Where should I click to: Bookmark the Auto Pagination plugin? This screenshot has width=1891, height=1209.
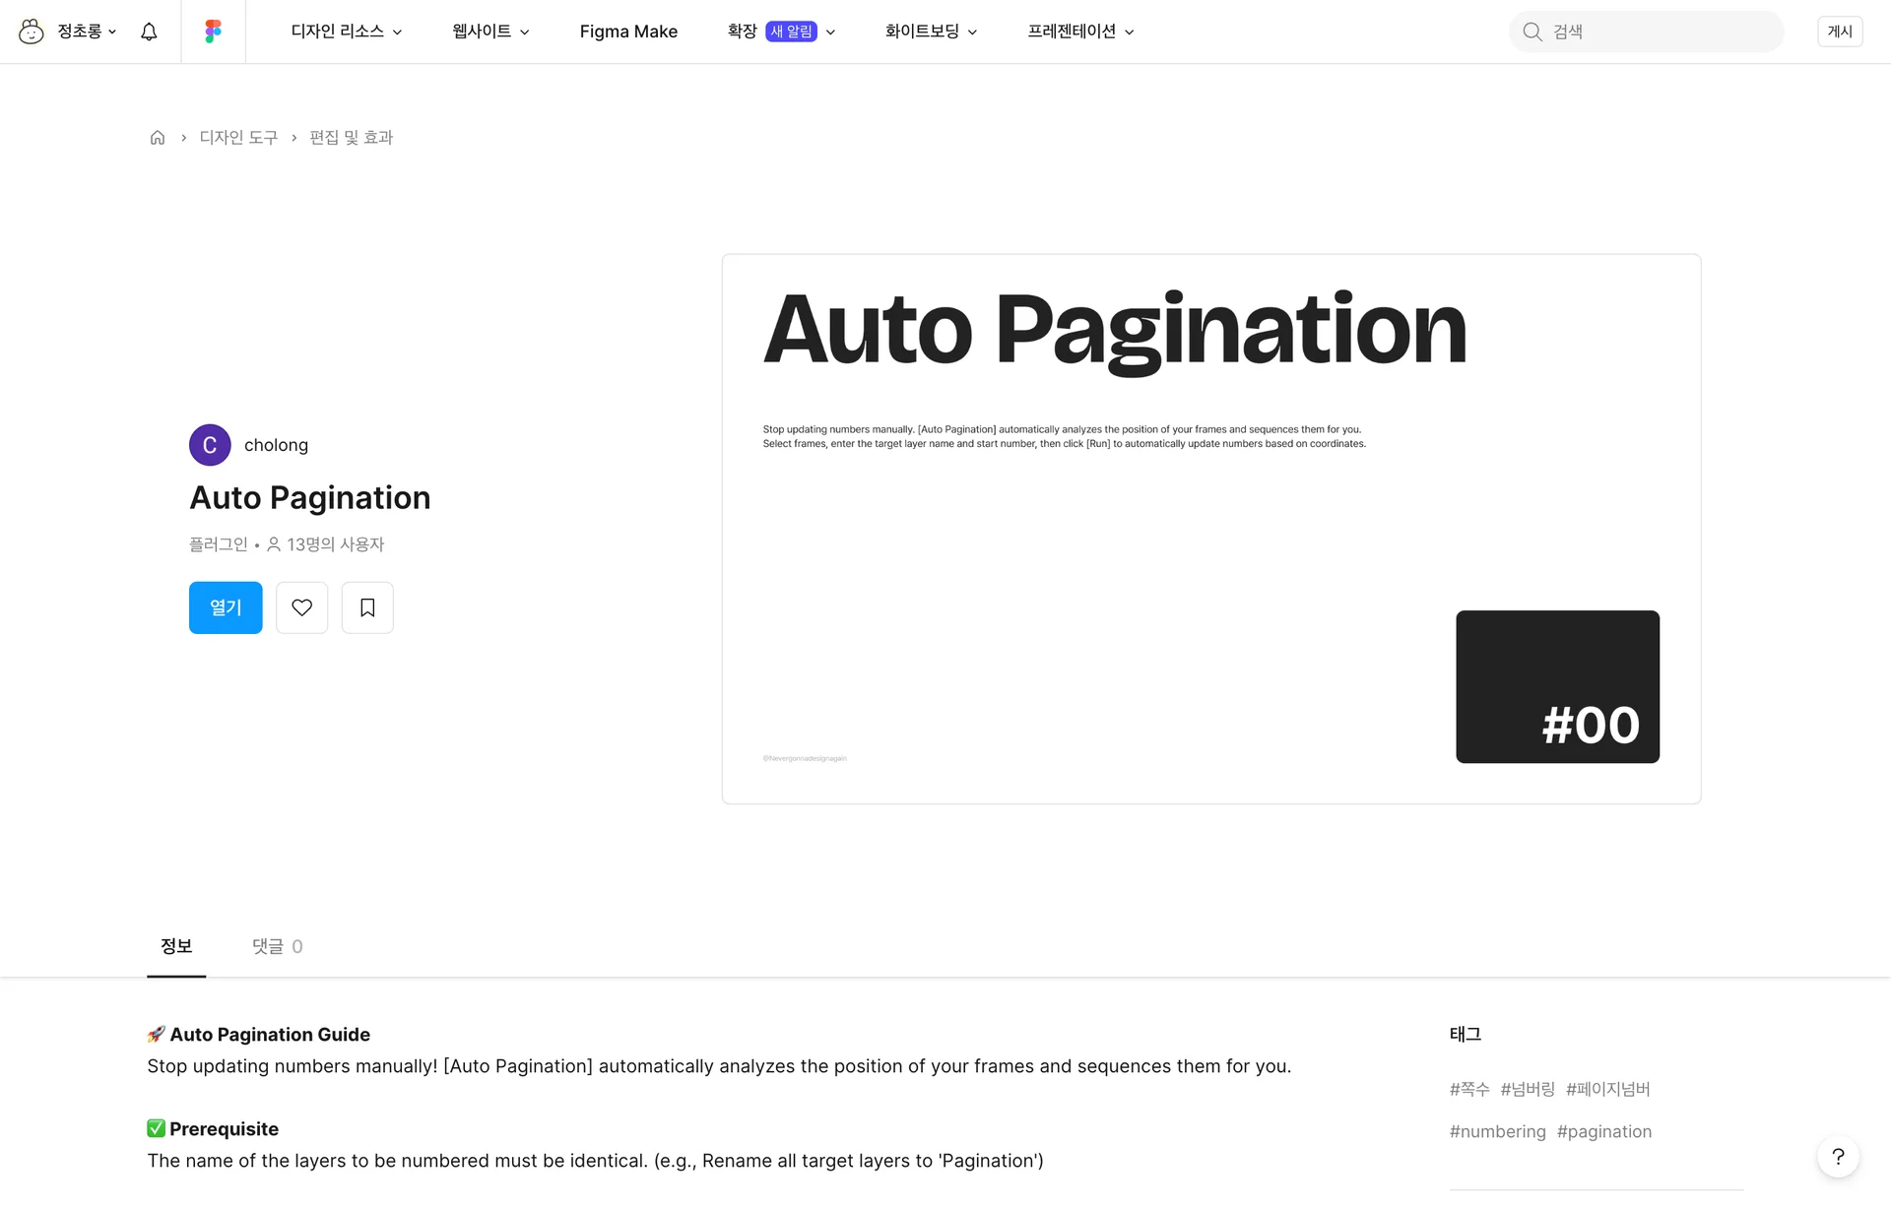(367, 607)
